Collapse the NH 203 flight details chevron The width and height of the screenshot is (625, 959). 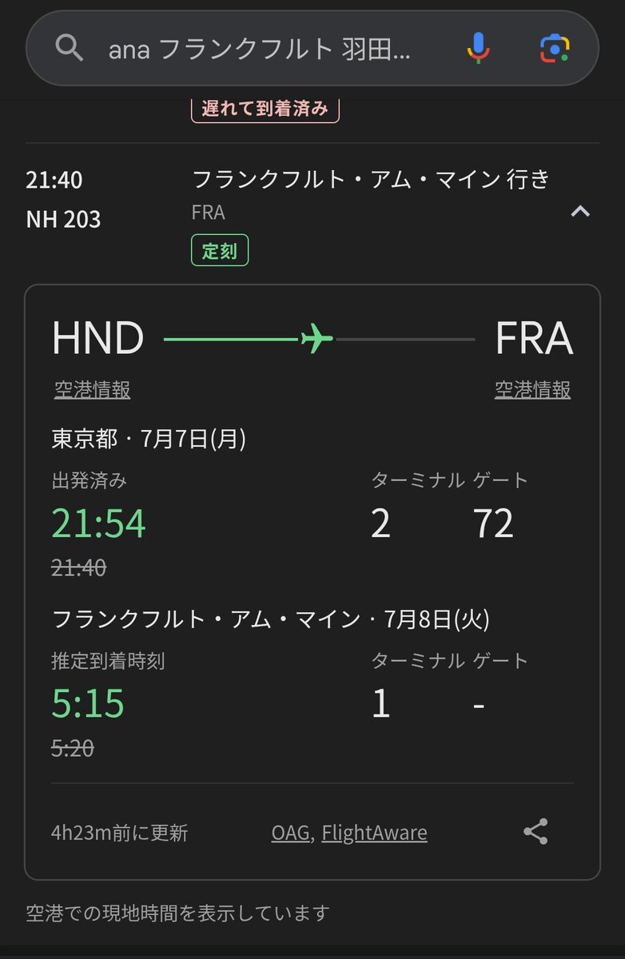tap(580, 212)
